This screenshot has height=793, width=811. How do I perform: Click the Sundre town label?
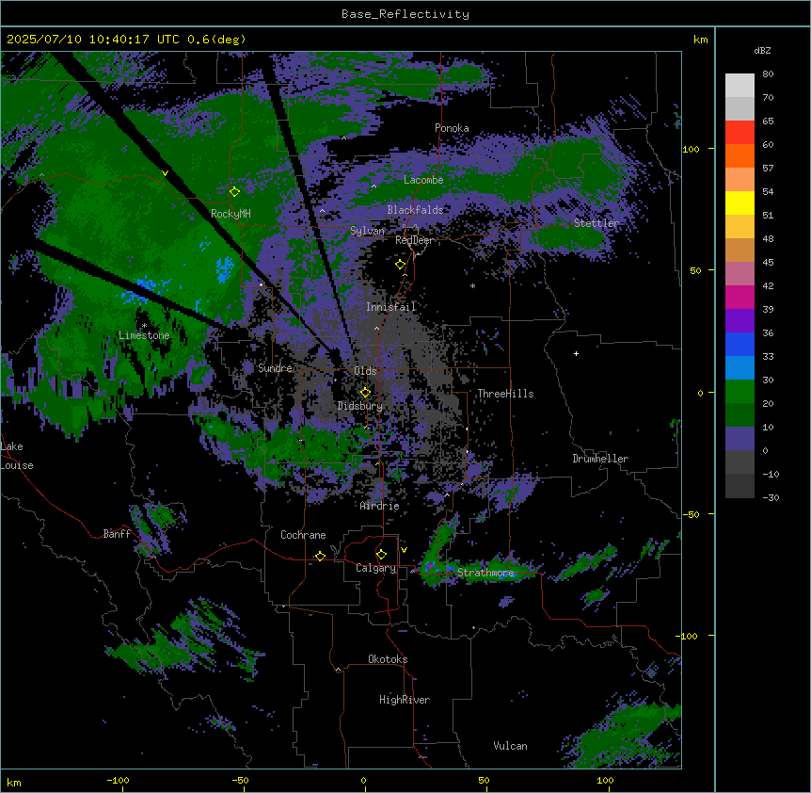pos(275,368)
